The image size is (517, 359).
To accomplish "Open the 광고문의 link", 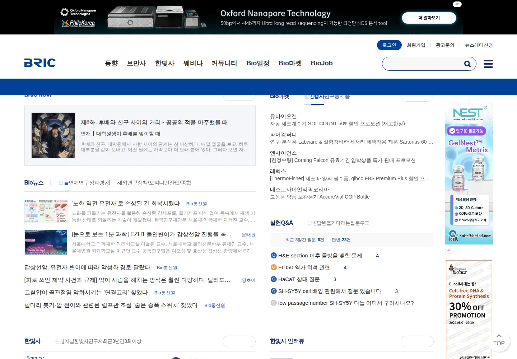I will pyautogui.click(x=445, y=45).
